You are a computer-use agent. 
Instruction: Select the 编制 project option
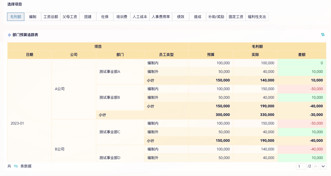coord(33,17)
